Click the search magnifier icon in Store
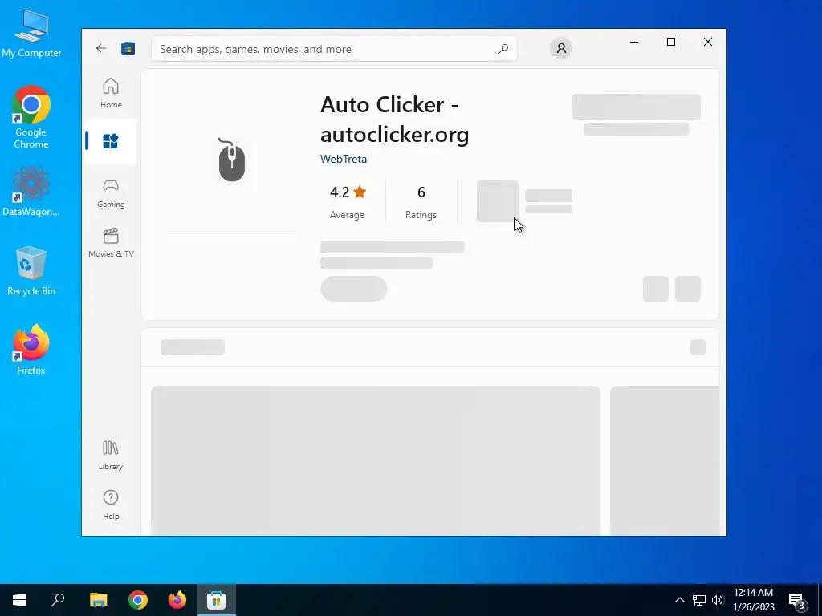This screenshot has width=822, height=616. click(x=503, y=49)
